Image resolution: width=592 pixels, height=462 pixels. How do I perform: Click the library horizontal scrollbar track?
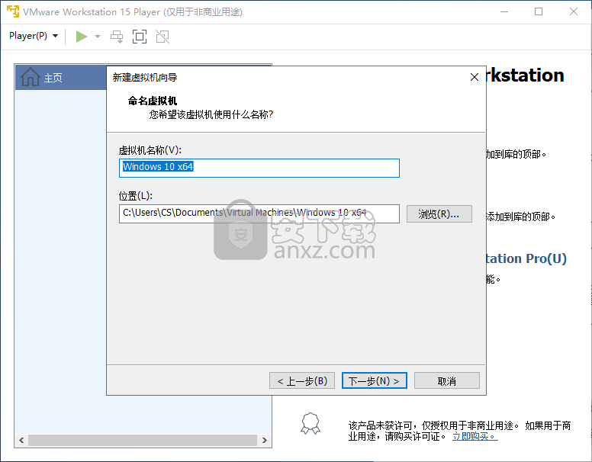pyautogui.click(x=143, y=440)
